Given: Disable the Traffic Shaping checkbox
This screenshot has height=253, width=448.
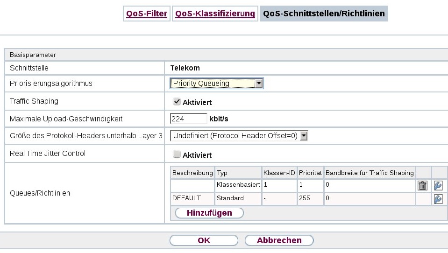Looking at the screenshot, I should pyautogui.click(x=177, y=101).
